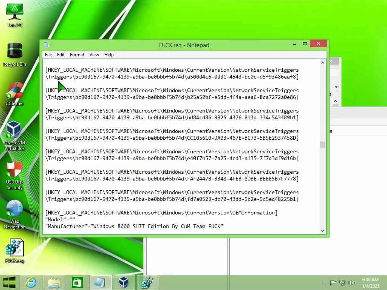Open Internet Explorer from taskbar
Image resolution: width=387 pixels, height=290 pixels.
pyautogui.click(x=31, y=282)
